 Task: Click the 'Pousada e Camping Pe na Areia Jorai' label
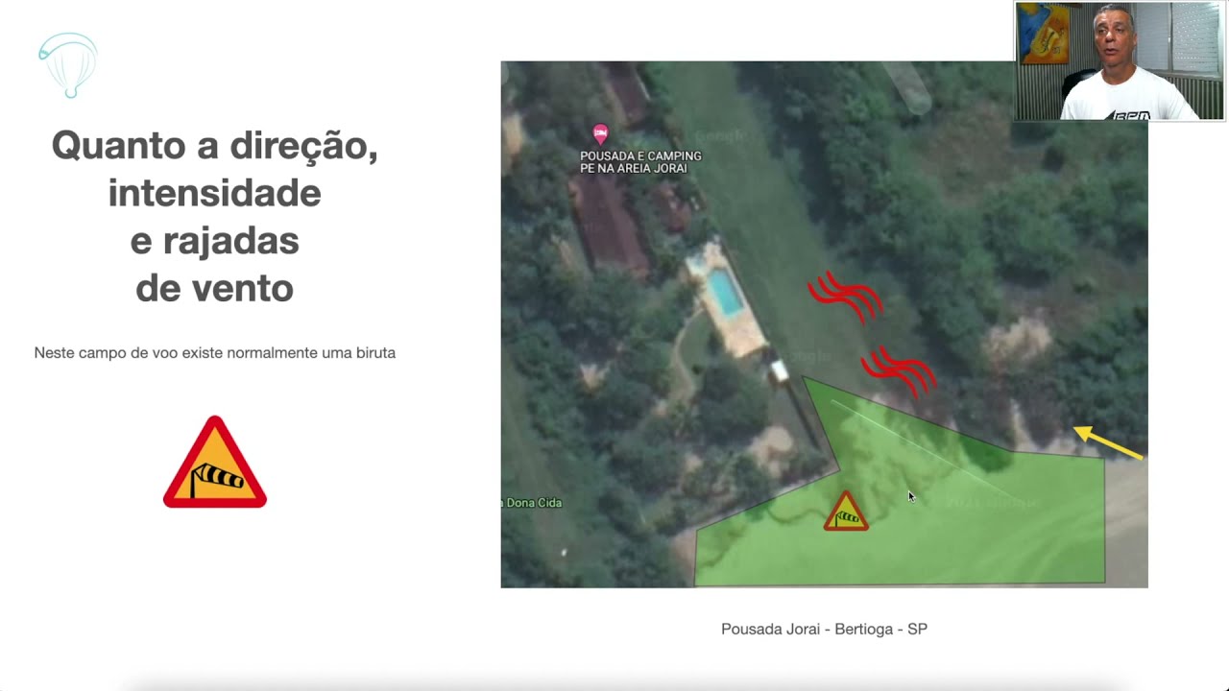click(640, 162)
